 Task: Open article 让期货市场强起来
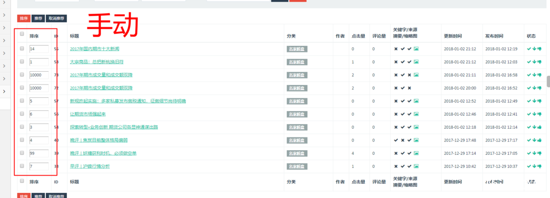[88, 114]
